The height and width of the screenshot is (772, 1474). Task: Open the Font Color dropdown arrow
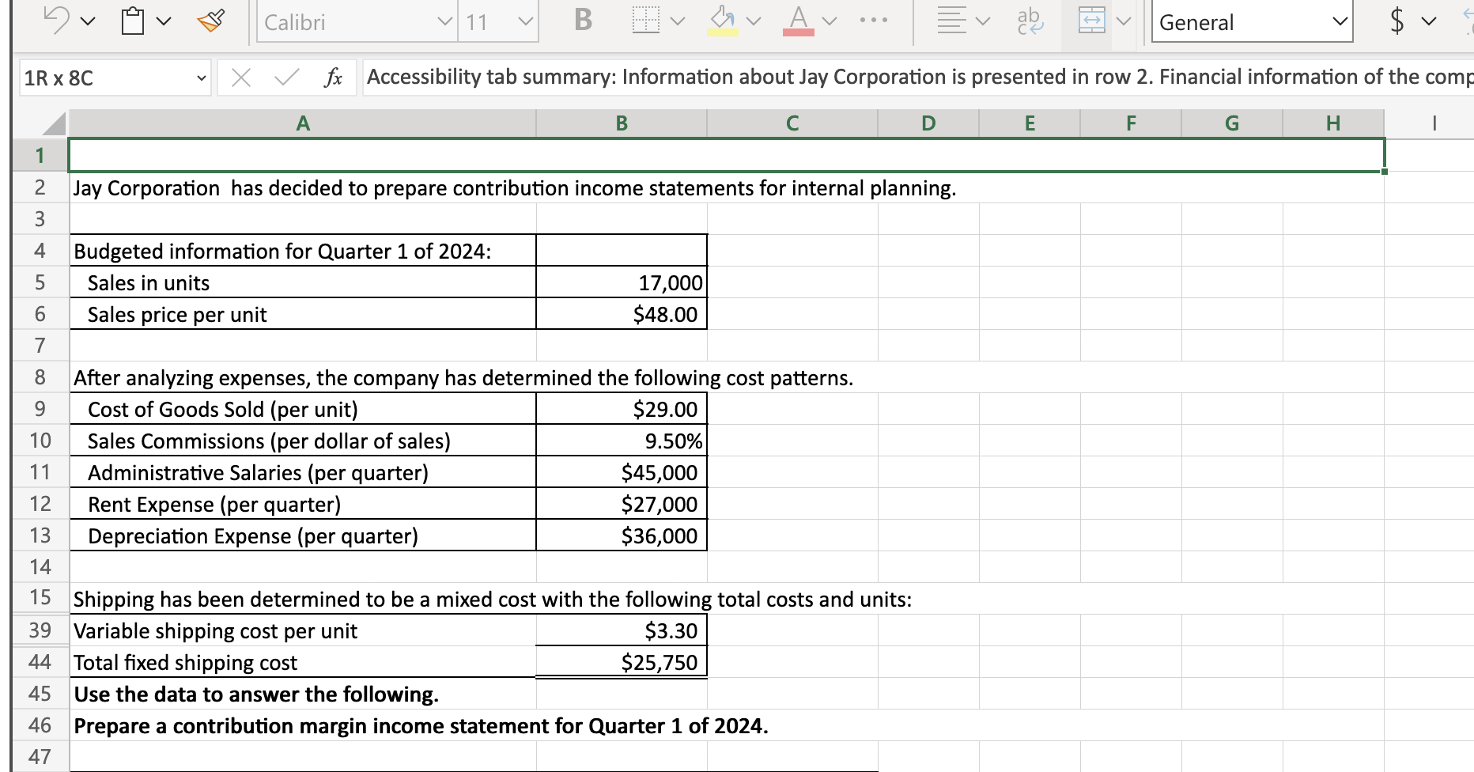coord(830,21)
